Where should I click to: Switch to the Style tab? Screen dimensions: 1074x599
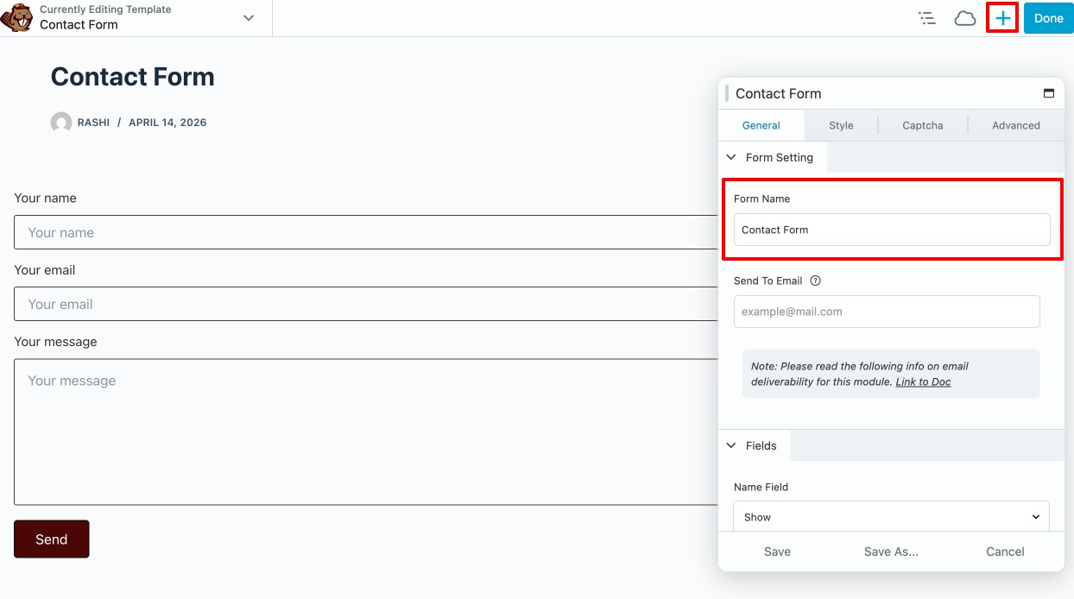(840, 125)
